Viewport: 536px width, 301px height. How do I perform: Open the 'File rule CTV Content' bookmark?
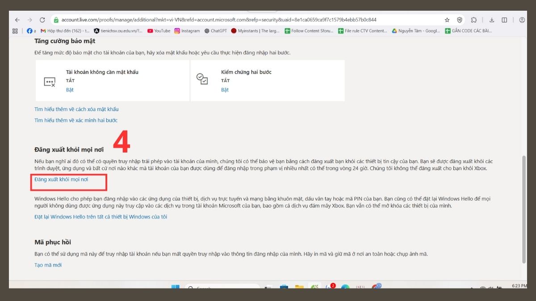363,31
